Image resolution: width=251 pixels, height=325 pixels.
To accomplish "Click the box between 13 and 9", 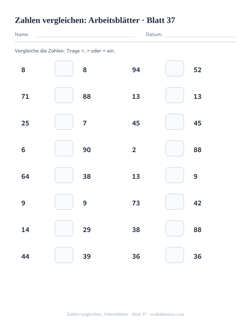I will point(175,175).
